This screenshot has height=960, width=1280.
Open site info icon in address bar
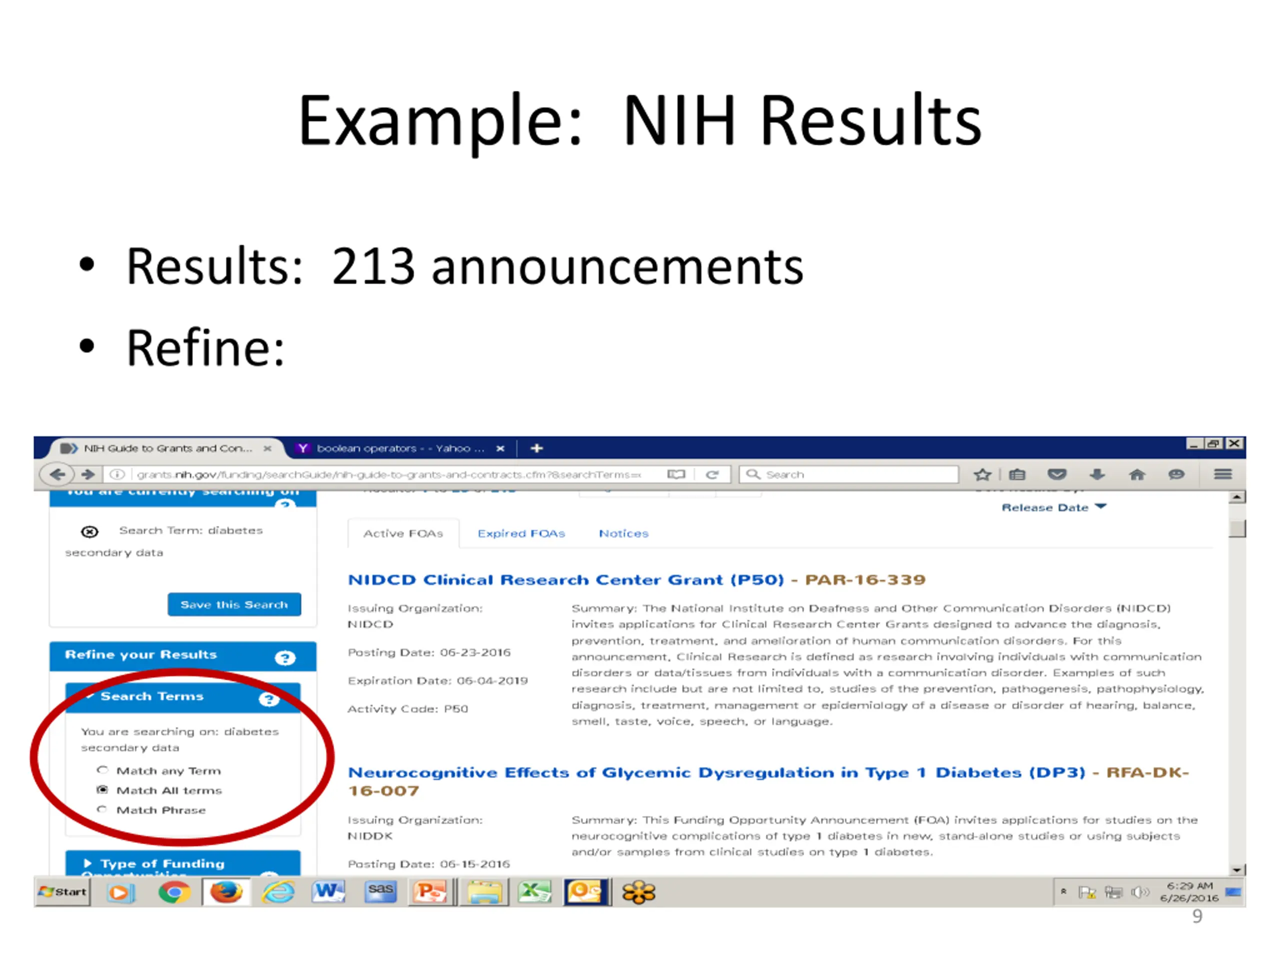[x=117, y=474]
